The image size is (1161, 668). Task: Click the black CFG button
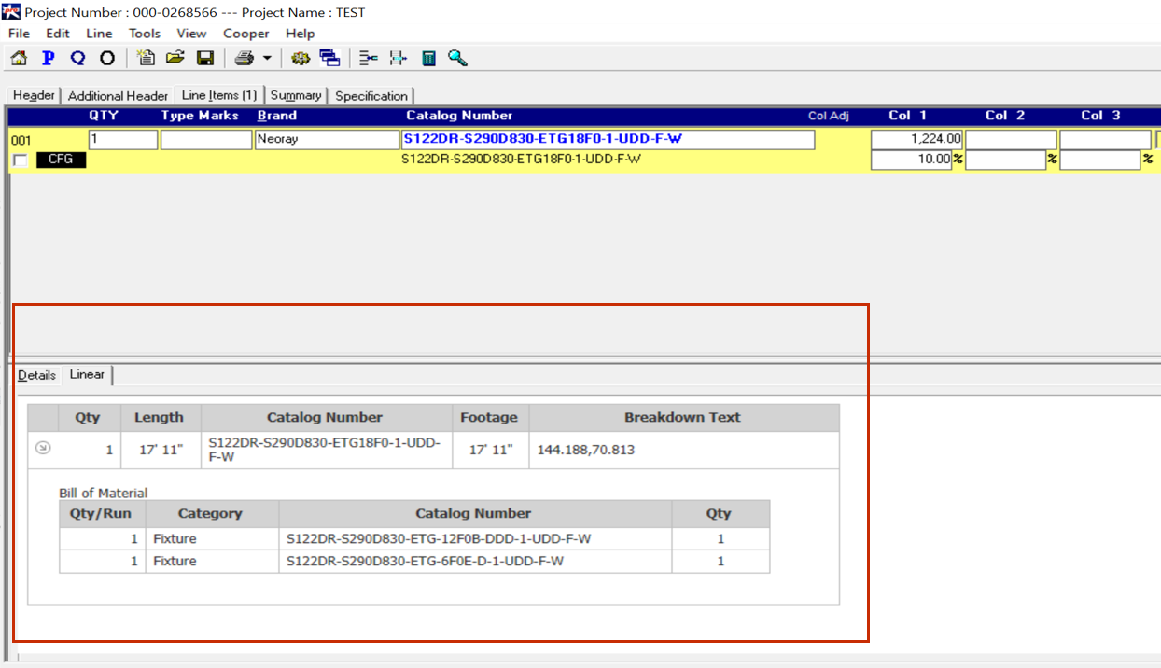point(61,160)
